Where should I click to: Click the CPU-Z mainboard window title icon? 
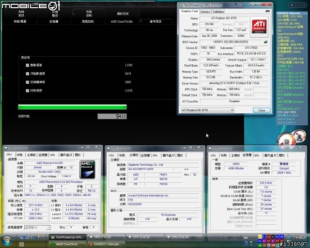tap(108, 148)
